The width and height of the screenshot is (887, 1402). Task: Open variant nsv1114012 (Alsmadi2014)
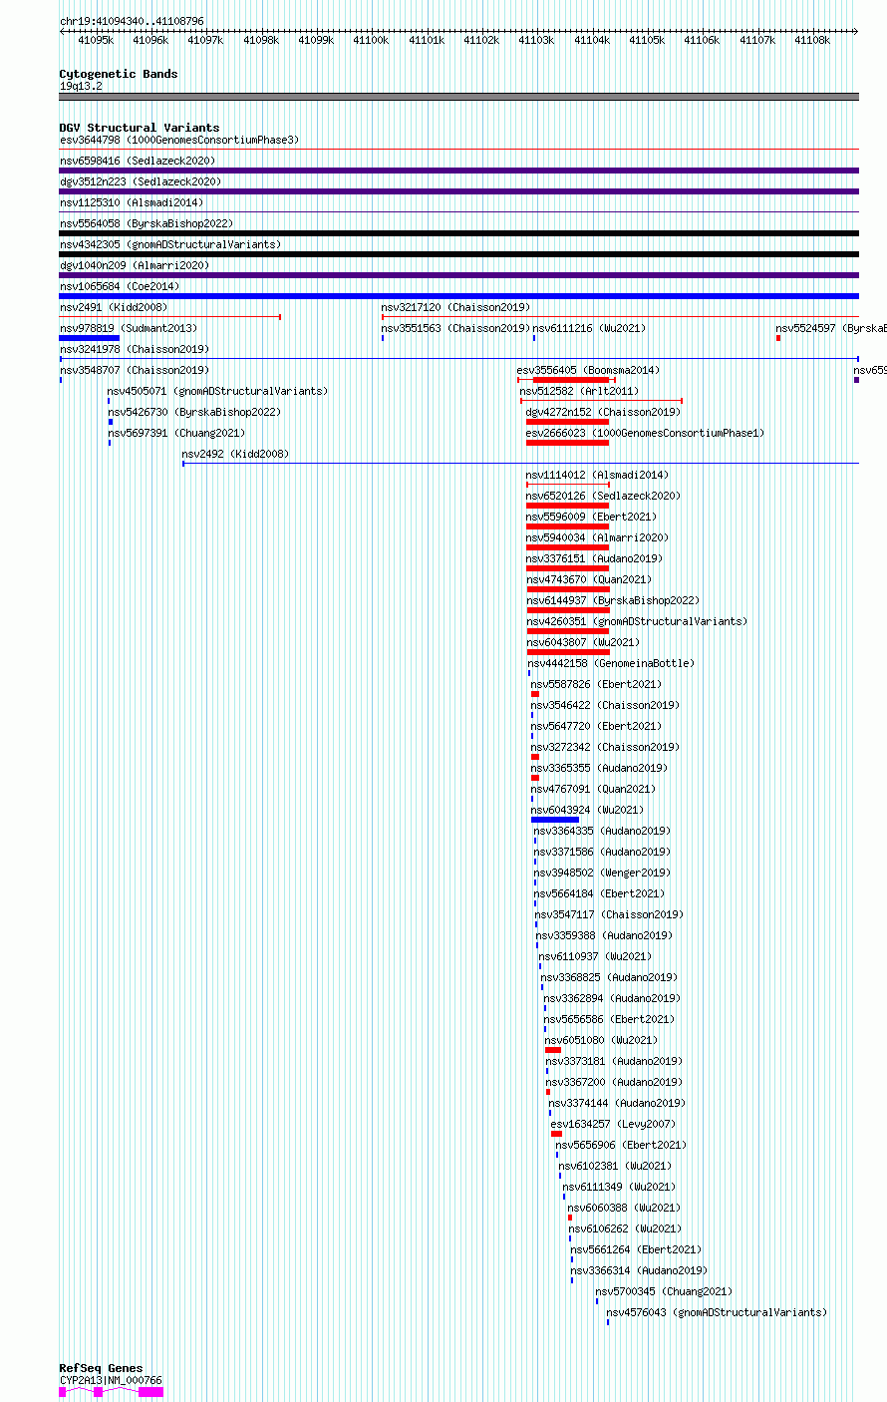pos(597,475)
